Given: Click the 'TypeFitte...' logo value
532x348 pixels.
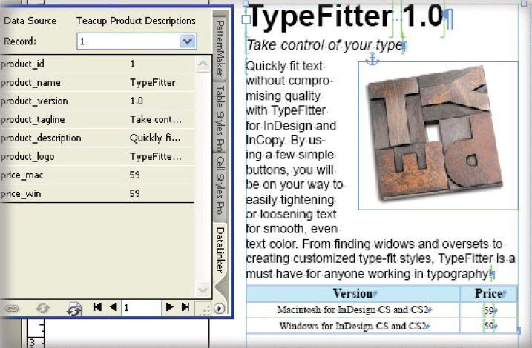Looking at the screenshot, I should pos(156,157).
